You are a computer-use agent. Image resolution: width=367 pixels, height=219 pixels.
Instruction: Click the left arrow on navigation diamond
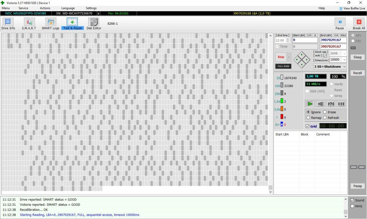tap(297, 59)
